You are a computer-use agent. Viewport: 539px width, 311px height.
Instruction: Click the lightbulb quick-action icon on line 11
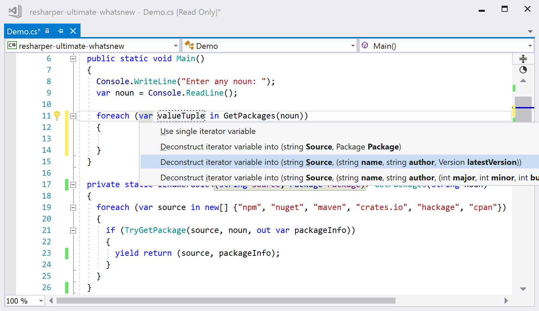point(57,116)
